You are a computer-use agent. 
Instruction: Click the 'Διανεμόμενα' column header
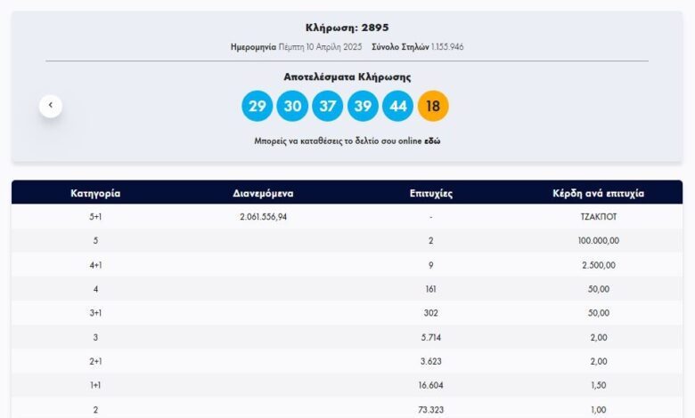click(263, 193)
